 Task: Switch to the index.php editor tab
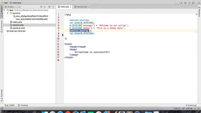64,7
